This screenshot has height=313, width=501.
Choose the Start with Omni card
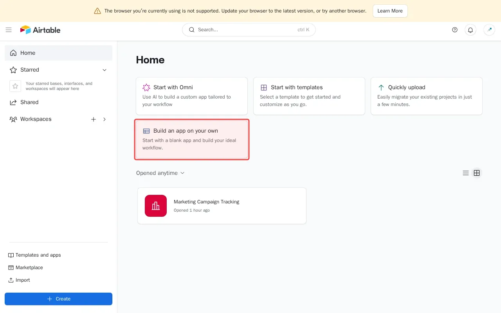coord(191,96)
